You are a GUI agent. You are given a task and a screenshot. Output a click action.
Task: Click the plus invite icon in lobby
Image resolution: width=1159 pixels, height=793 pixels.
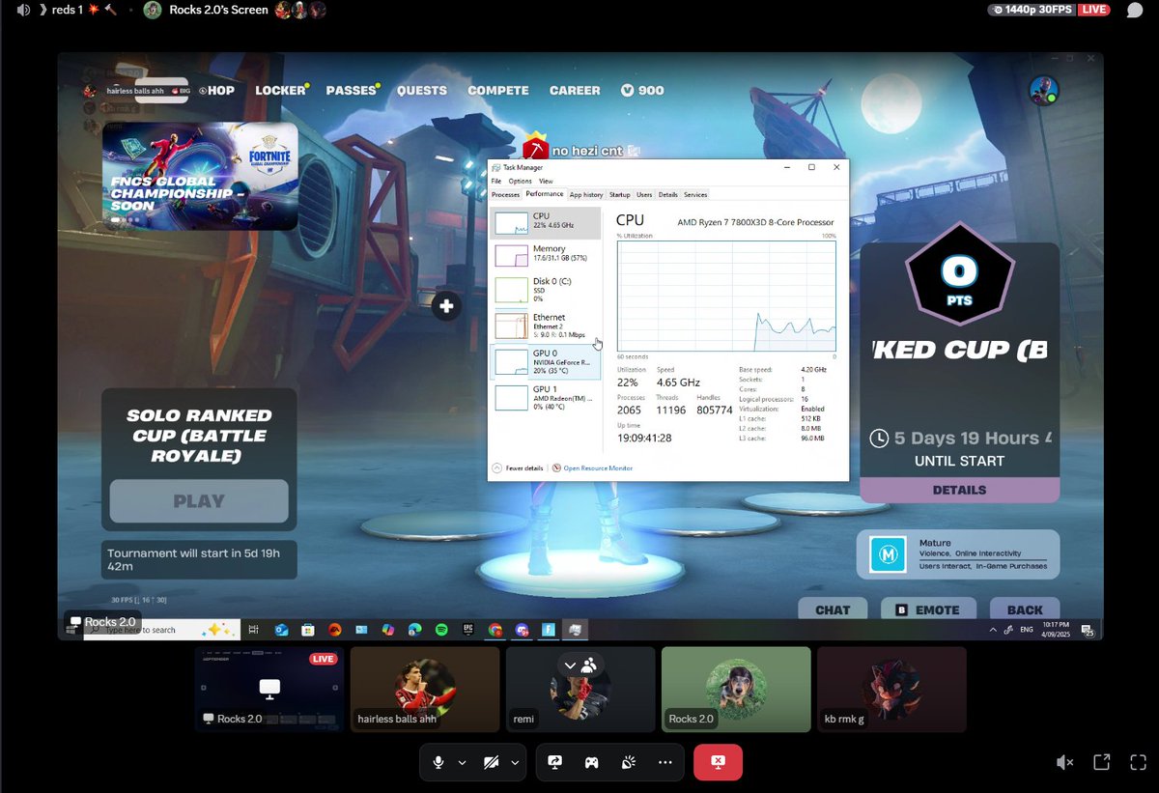[446, 307]
